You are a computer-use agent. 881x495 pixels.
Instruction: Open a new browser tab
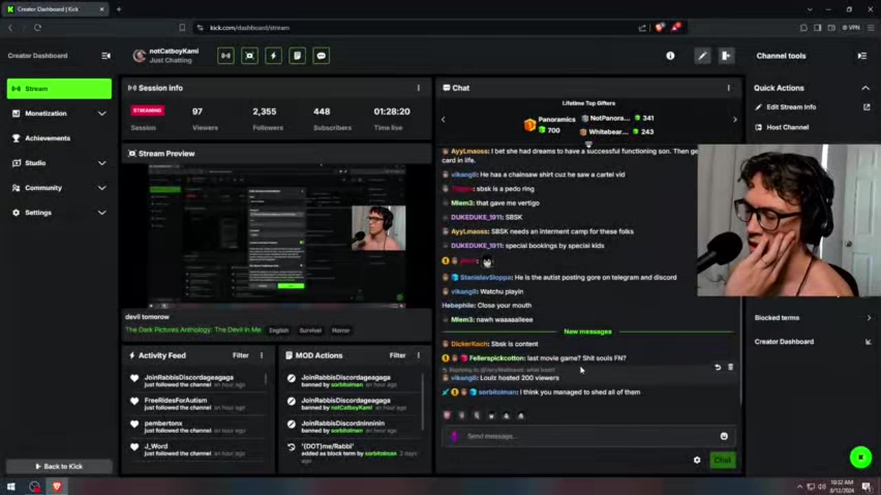click(118, 9)
